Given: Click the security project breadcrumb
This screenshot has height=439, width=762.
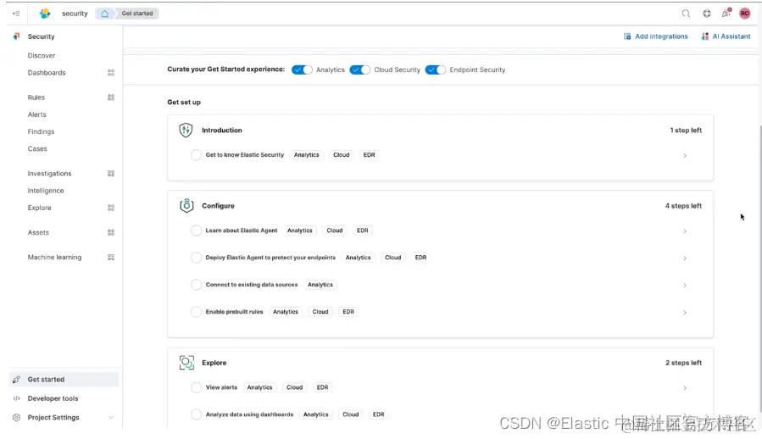Looking at the screenshot, I should (75, 14).
